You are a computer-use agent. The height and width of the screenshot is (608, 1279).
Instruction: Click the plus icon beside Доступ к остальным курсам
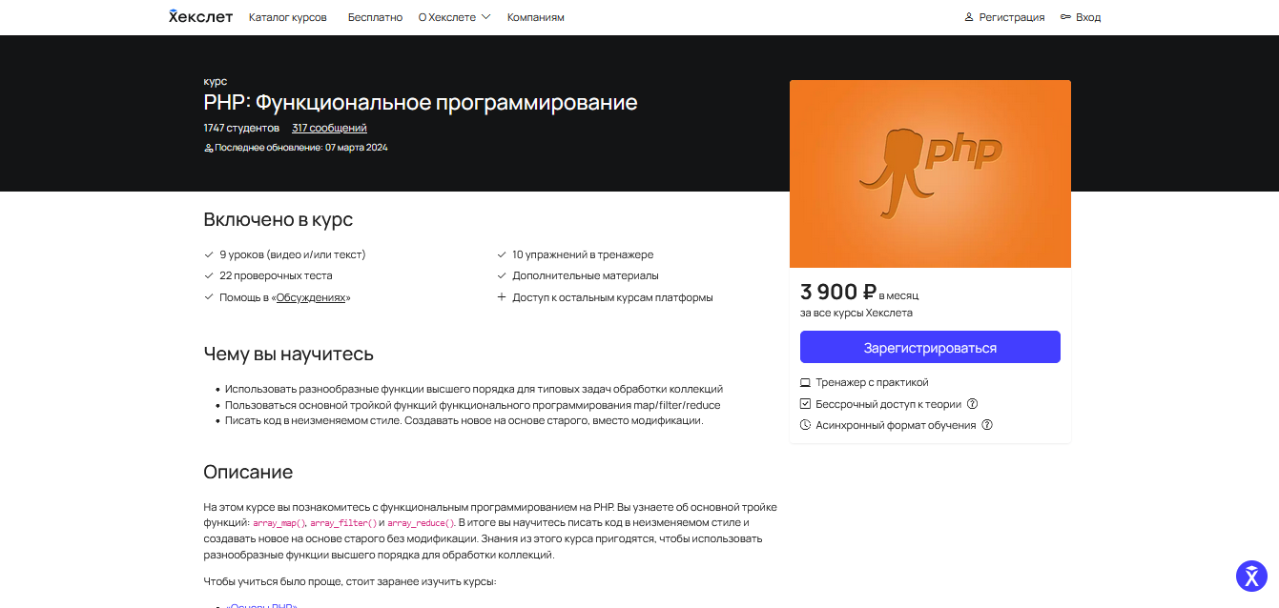(502, 297)
